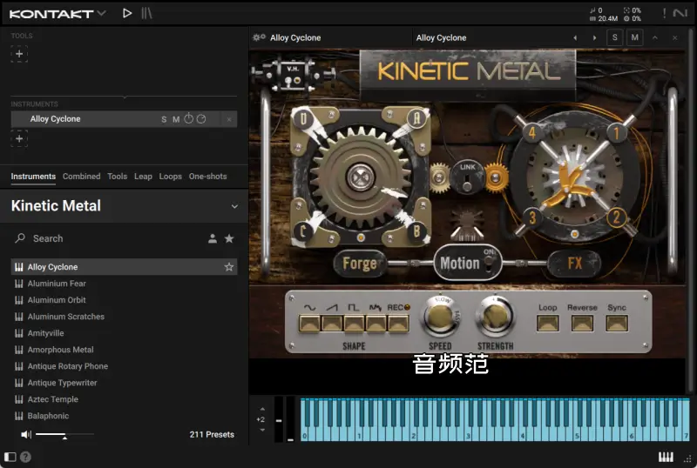Collapse the instrument view with up chevron

[x=655, y=37]
